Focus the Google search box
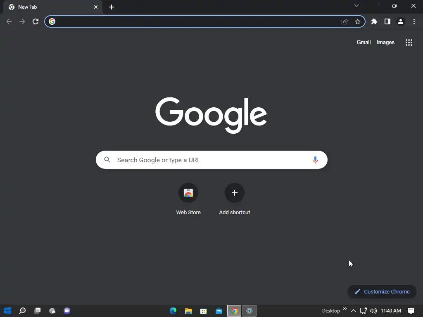The image size is (423, 317). 211,160
